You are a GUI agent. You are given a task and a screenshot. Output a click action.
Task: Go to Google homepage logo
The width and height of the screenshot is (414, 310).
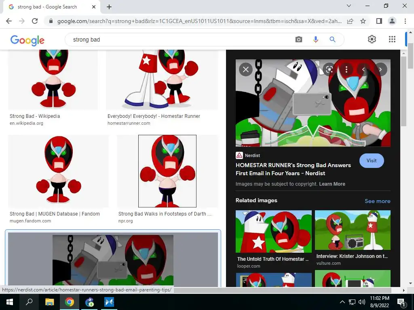click(x=27, y=40)
